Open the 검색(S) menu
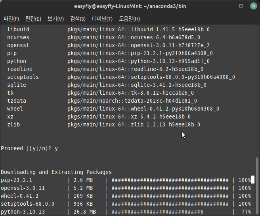This screenshot has height=216, width=260. pyautogui.click(x=78, y=19)
